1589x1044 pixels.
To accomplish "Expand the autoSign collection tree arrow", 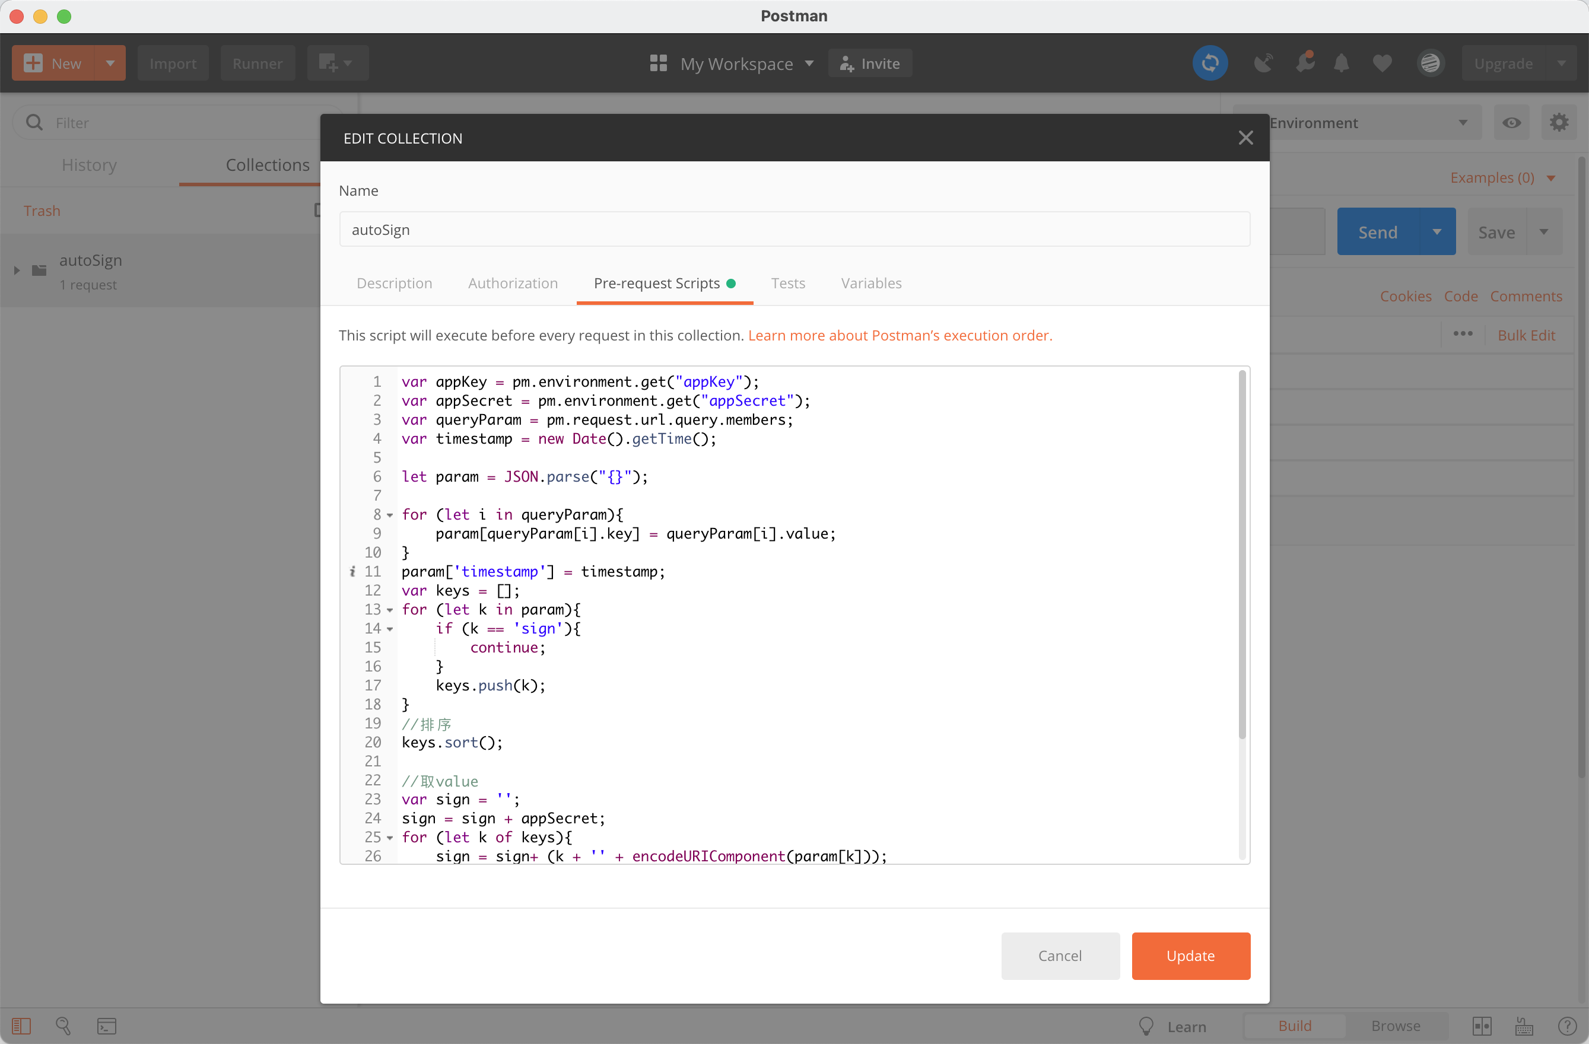I will click(17, 270).
